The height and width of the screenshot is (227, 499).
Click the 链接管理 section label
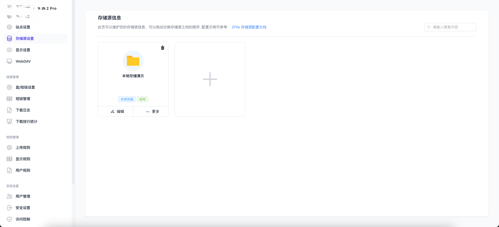(x=12, y=77)
